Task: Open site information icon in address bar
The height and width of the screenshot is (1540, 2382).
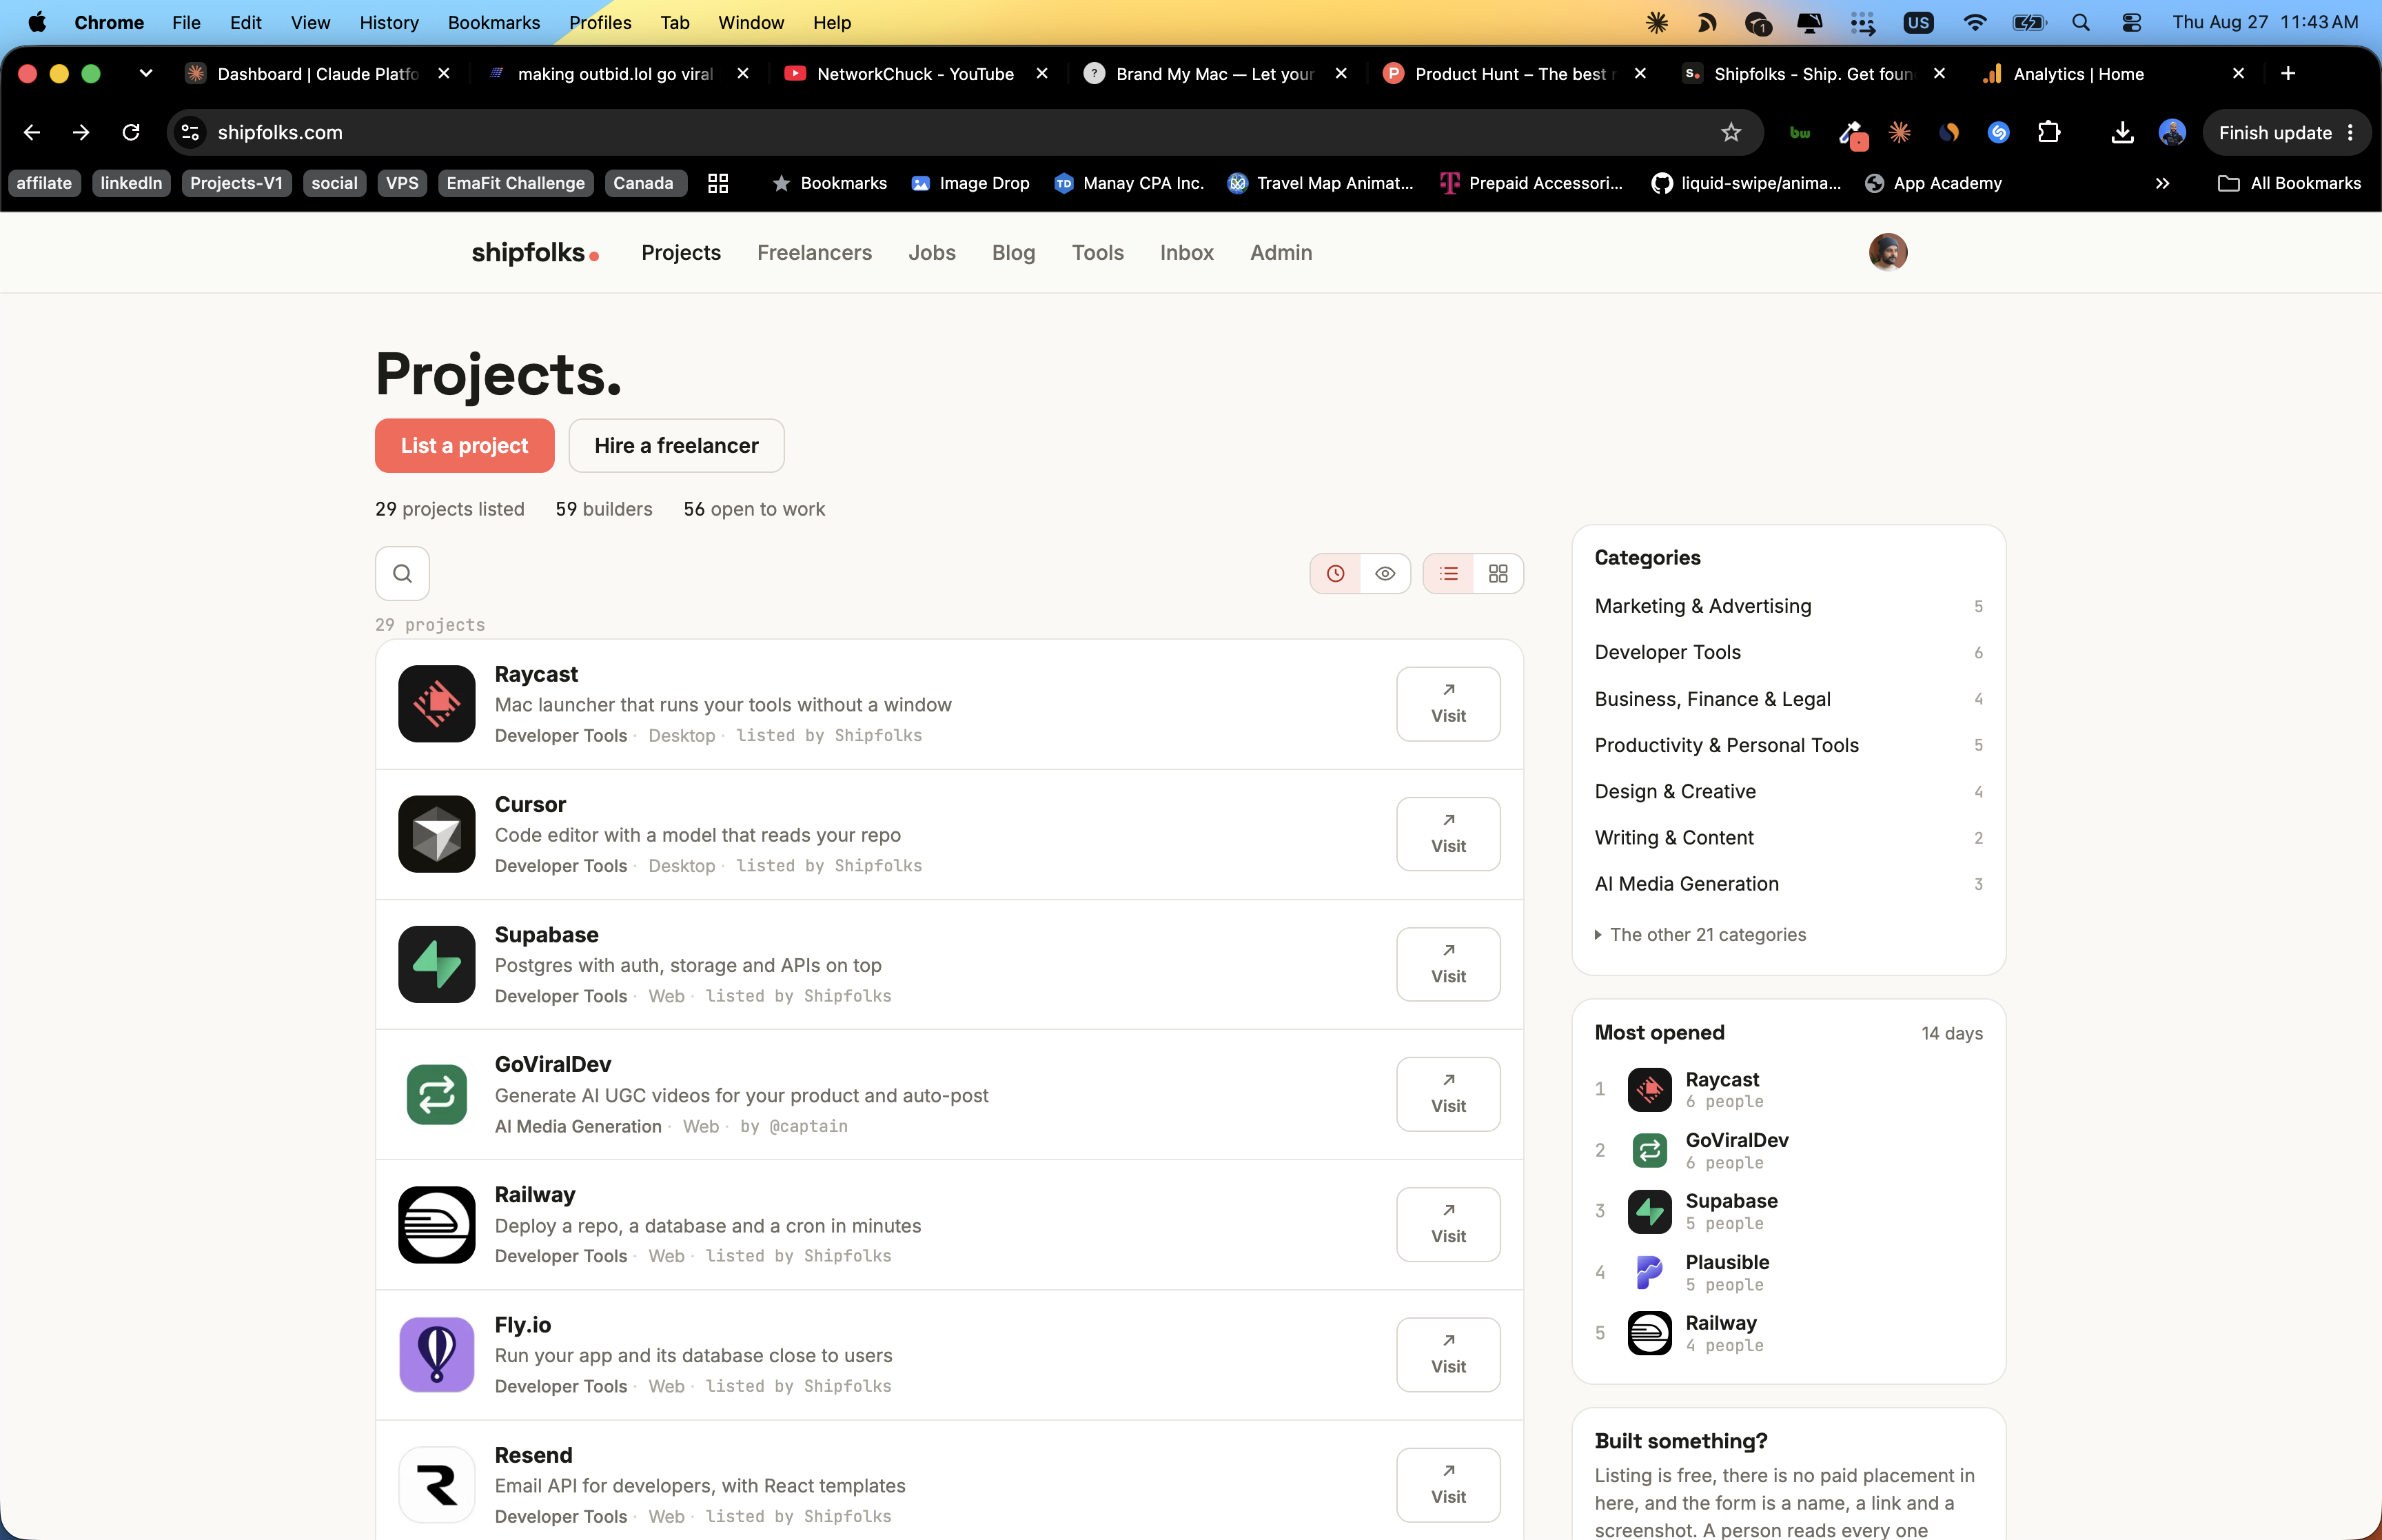Action: coord(190,132)
